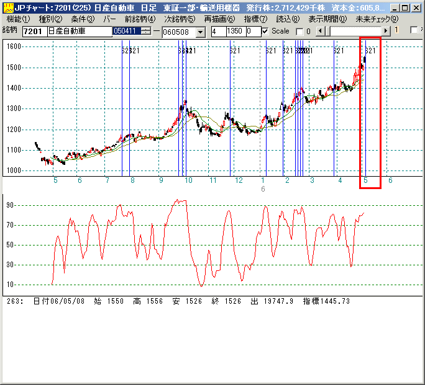Toggle the checkbox labeled 0
425x385 pixels.
[x=299, y=32]
